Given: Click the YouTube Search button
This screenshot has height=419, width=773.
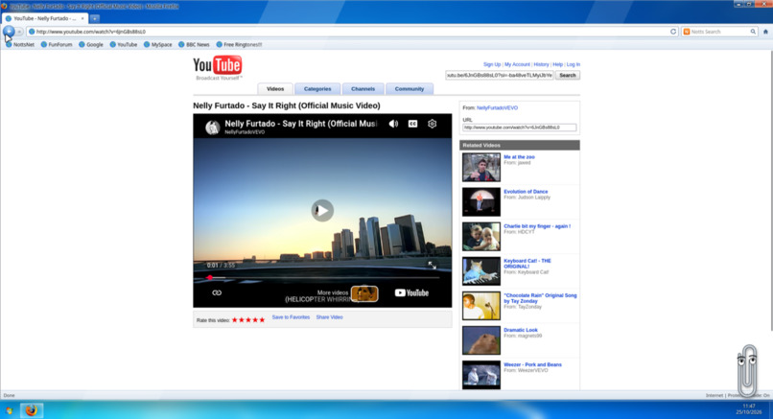Looking at the screenshot, I should 568,76.
